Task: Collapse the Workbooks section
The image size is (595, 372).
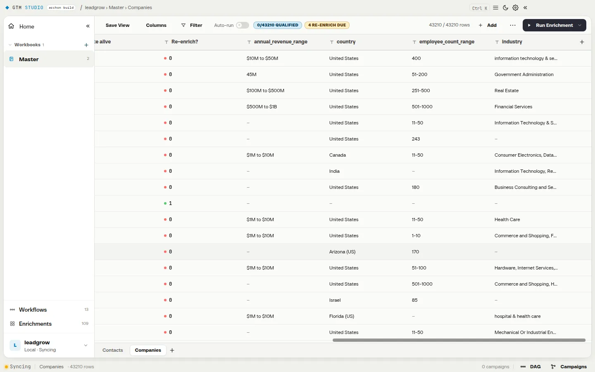Action: (10, 45)
